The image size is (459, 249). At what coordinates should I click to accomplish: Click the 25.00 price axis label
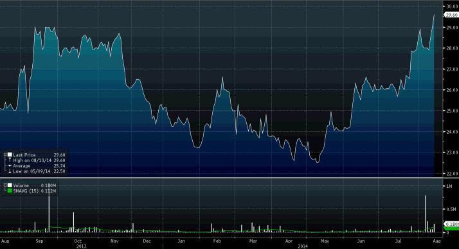coord(453,111)
